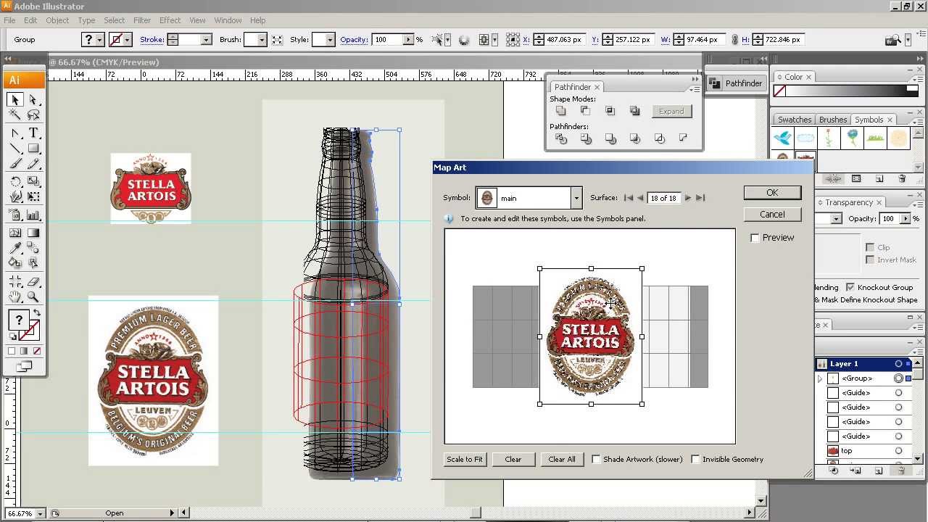Click the Clear button
928x522 pixels.
[x=513, y=459]
